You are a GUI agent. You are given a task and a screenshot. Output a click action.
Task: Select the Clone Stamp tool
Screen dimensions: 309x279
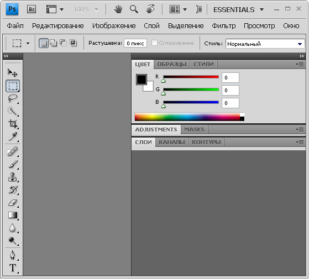tap(13, 177)
